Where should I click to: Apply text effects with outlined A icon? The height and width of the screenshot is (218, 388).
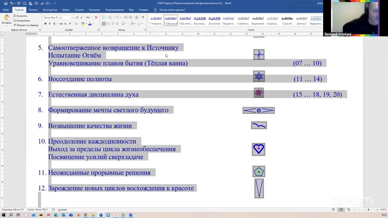[x=77, y=24]
